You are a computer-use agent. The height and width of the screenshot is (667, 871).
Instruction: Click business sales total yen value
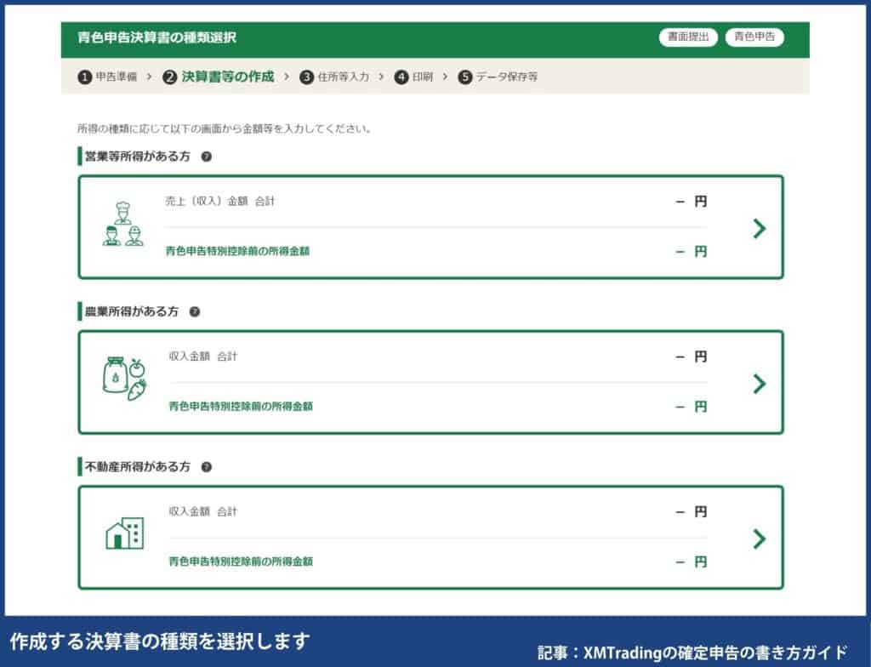click(691, 202)
